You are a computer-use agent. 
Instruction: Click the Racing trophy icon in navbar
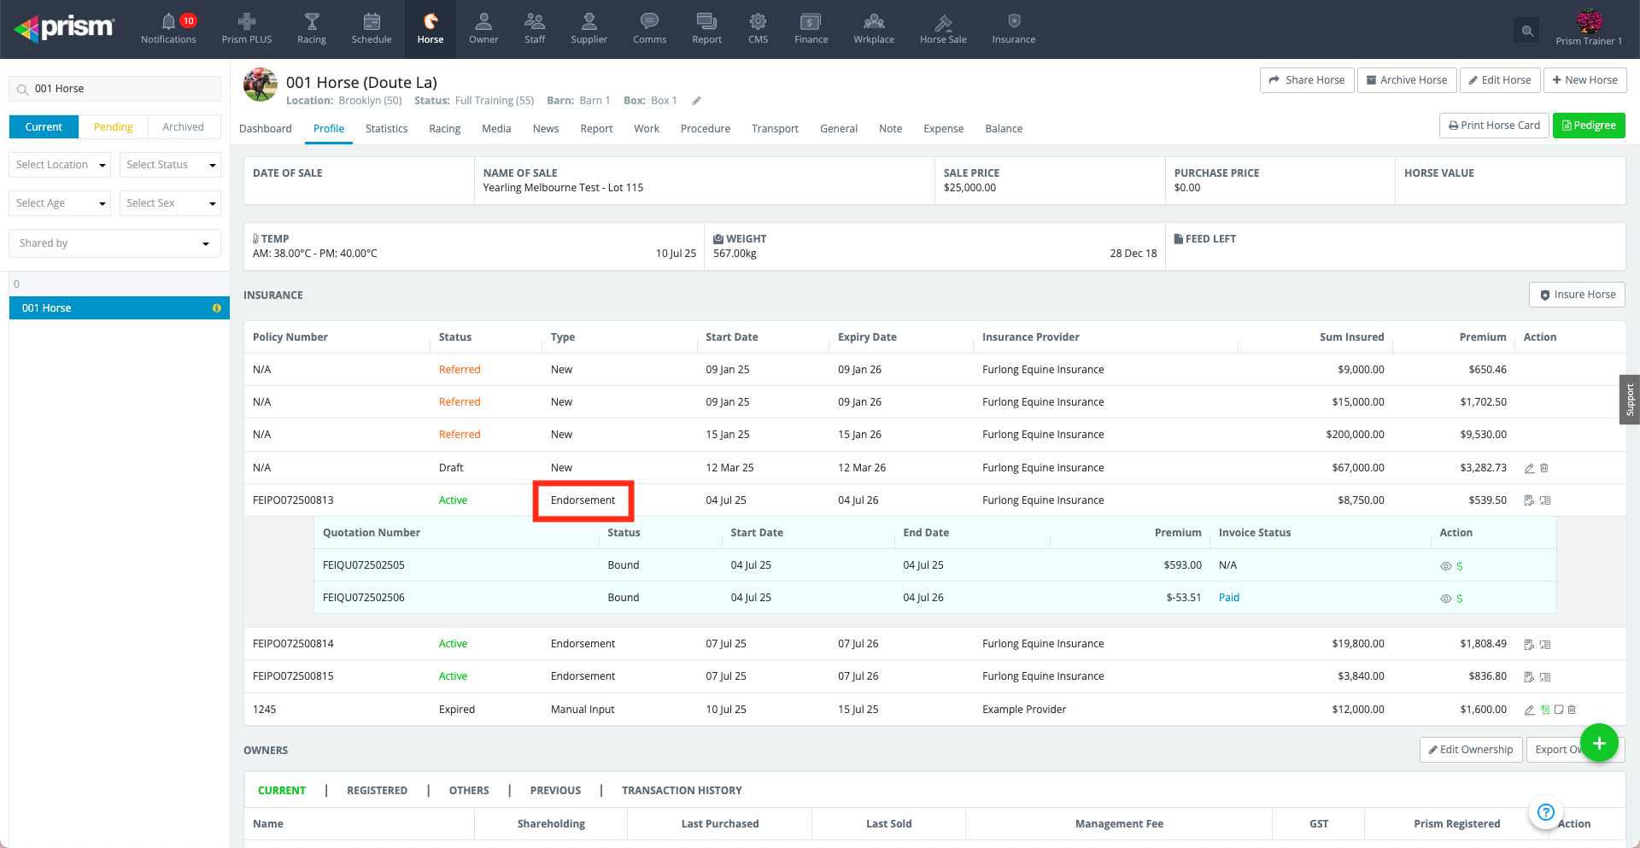312,22
